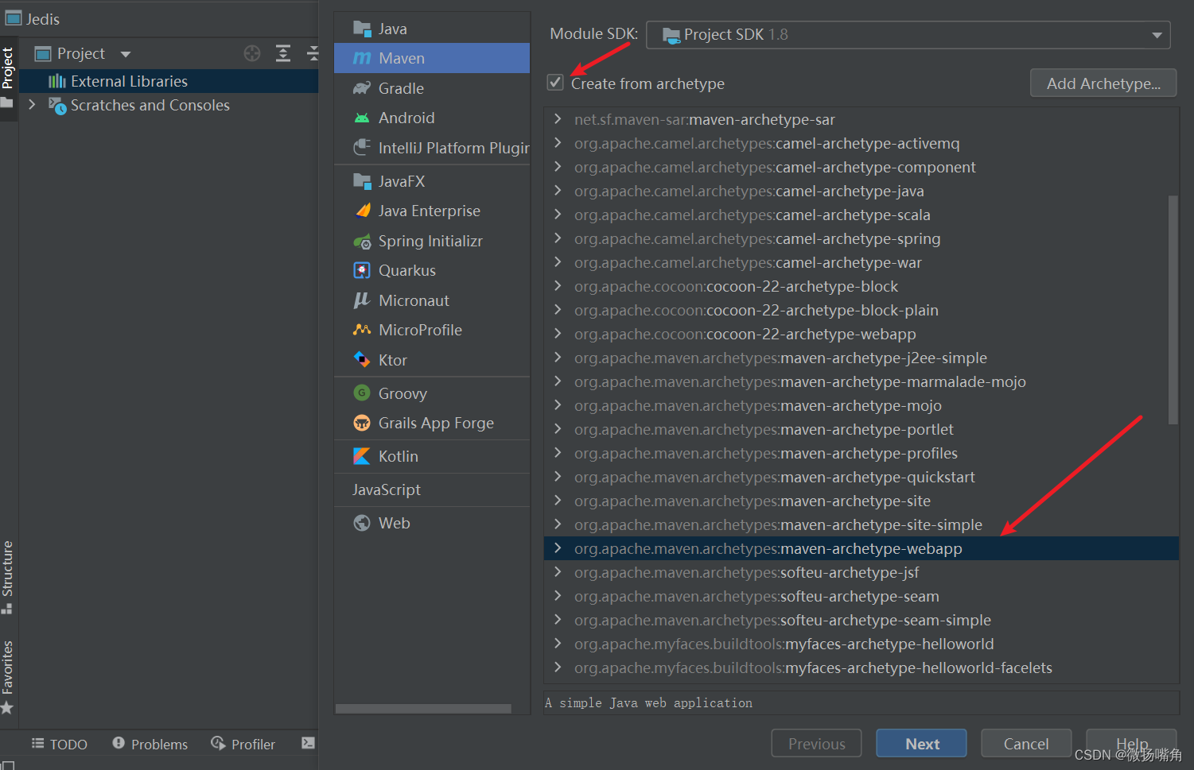Expand maven-archetype-quickstart entry
1194x770 pixels.
coord(558,477)
